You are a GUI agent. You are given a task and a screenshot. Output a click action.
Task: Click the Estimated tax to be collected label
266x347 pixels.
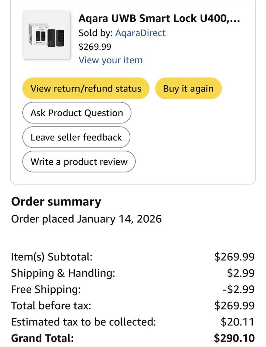pos(83,322)
